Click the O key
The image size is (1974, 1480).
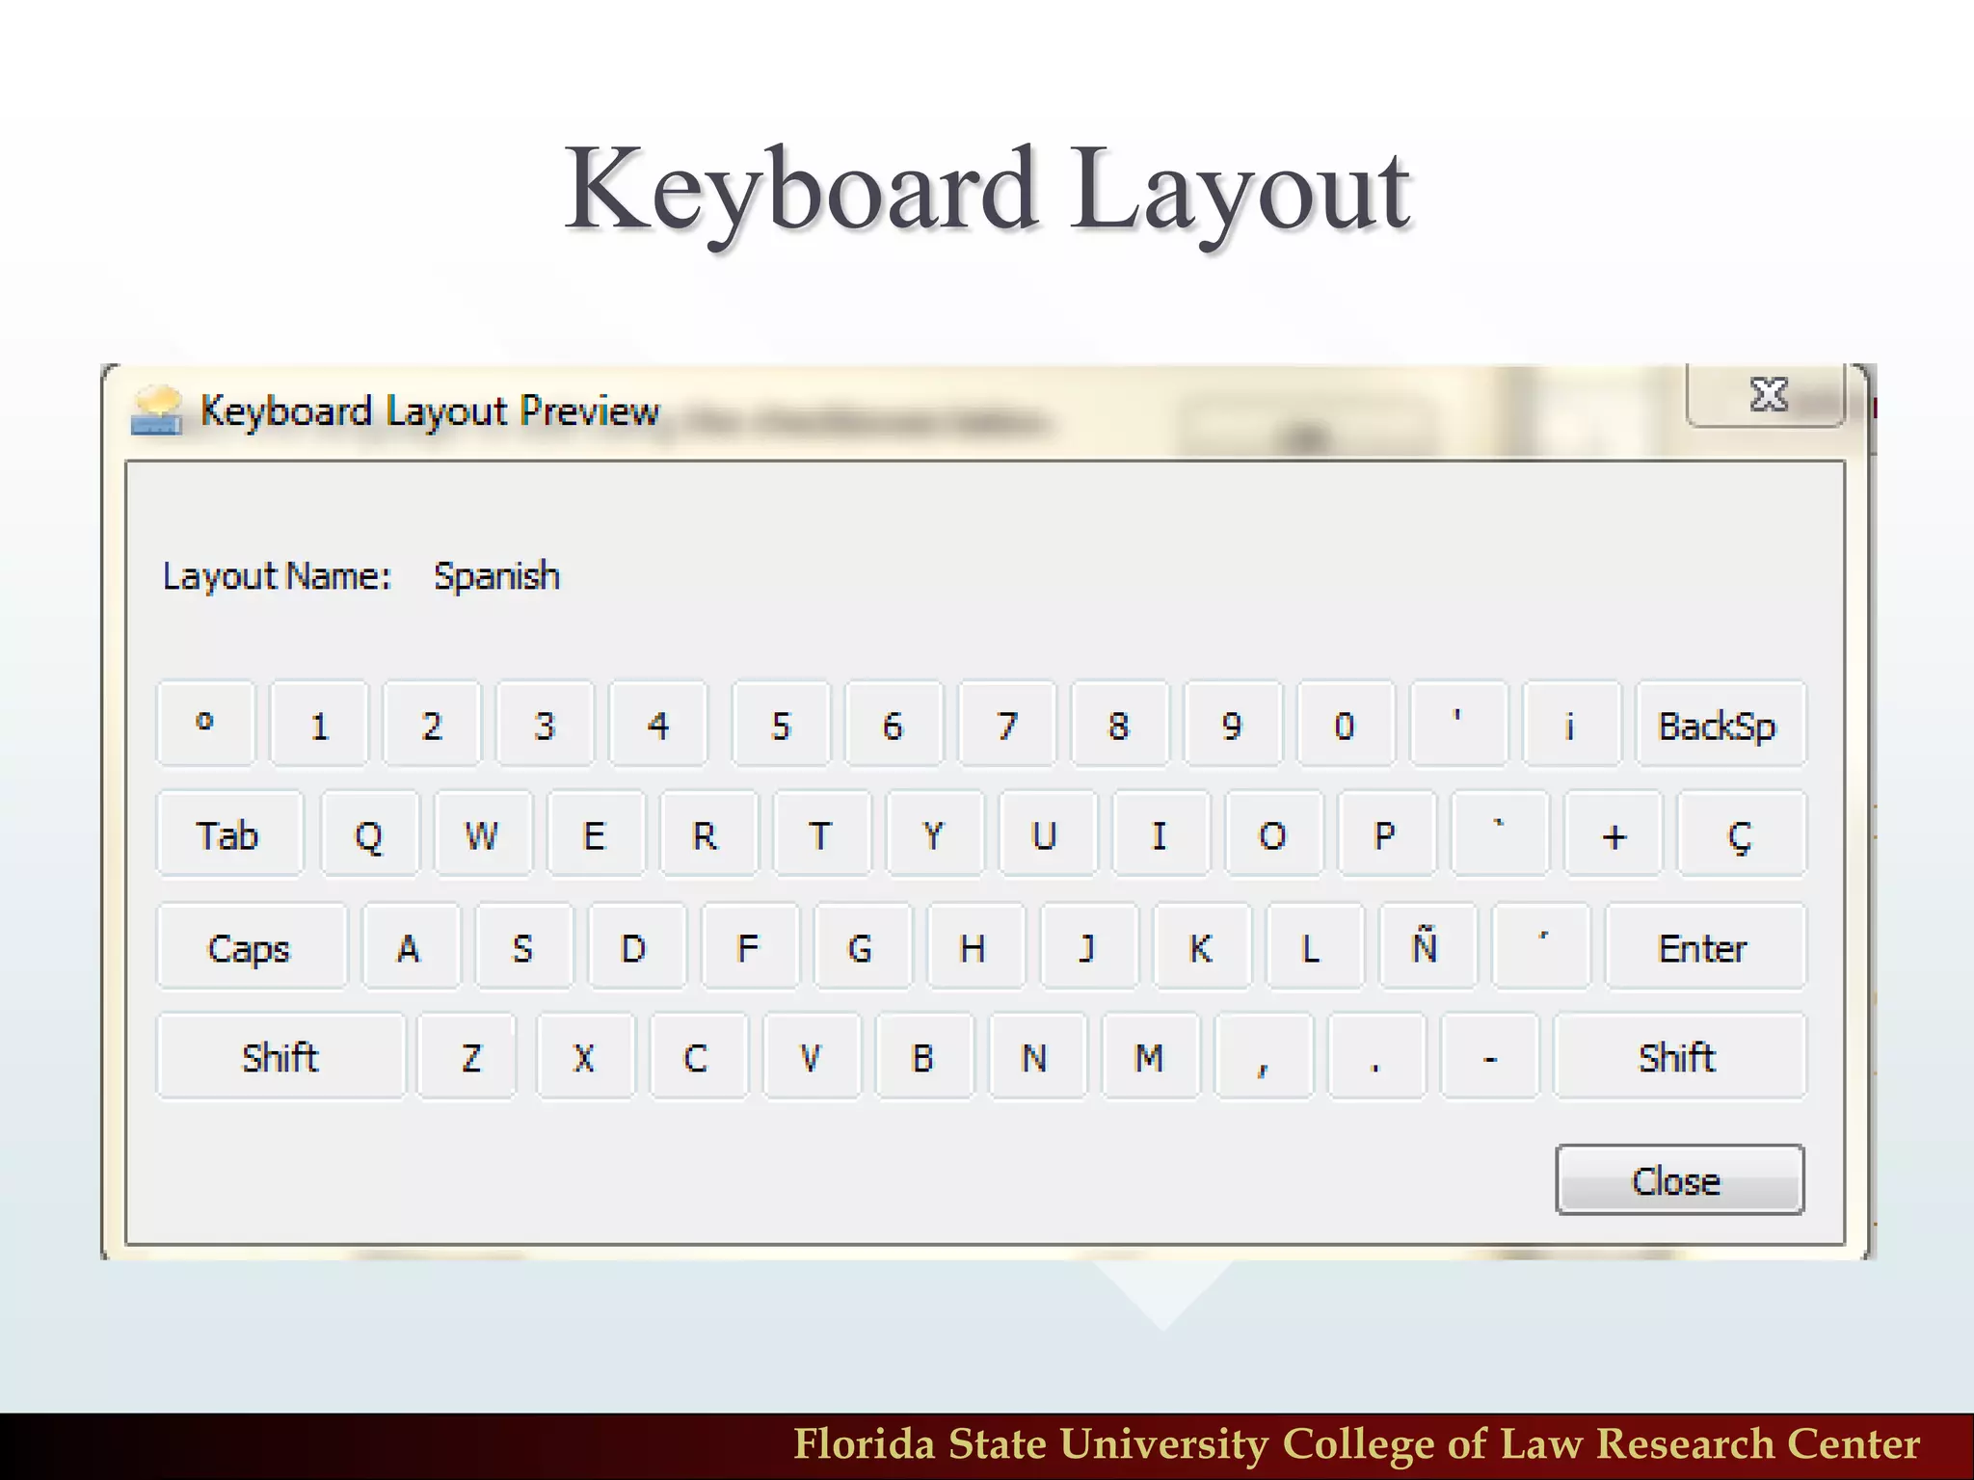tap(1273, 834)
